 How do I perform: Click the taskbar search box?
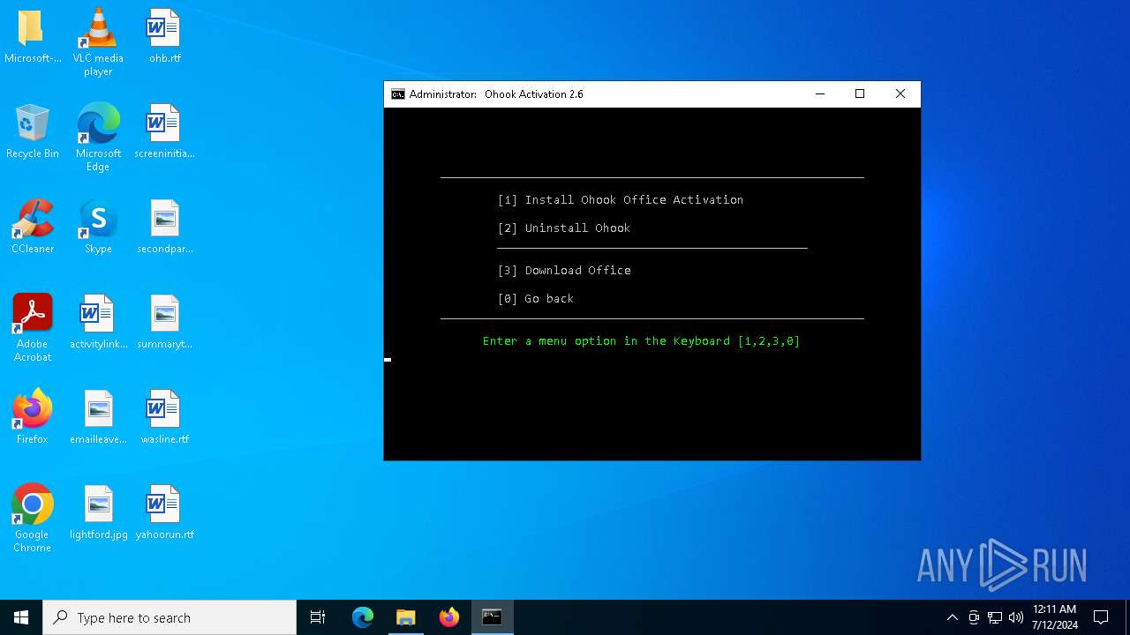click(x=169, y=617)
